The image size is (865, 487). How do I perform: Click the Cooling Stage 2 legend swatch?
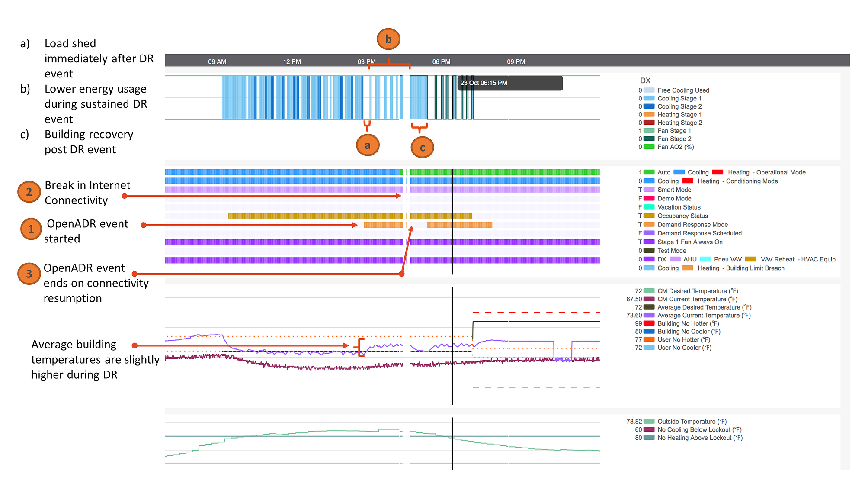649,106
